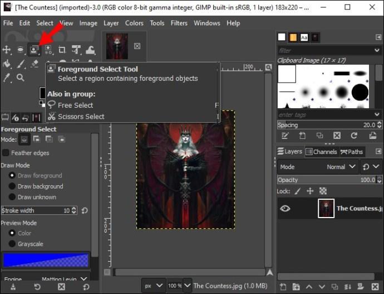Toggle lock alpha channel checkerboard icon
Image resolution: width=384 pixels, height=294 pixels.
pyautogui.click(x=323, y=191)
